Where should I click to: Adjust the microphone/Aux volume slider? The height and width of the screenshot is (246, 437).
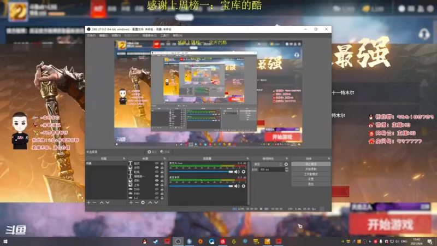[x=201, y=172]
